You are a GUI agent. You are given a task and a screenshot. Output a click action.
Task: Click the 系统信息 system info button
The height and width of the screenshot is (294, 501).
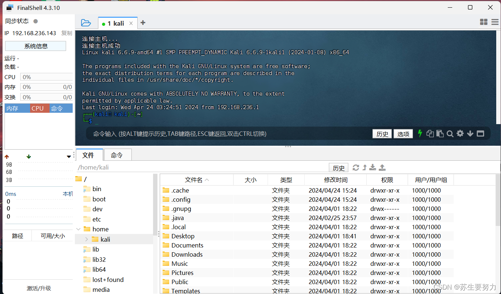(35, 46)
